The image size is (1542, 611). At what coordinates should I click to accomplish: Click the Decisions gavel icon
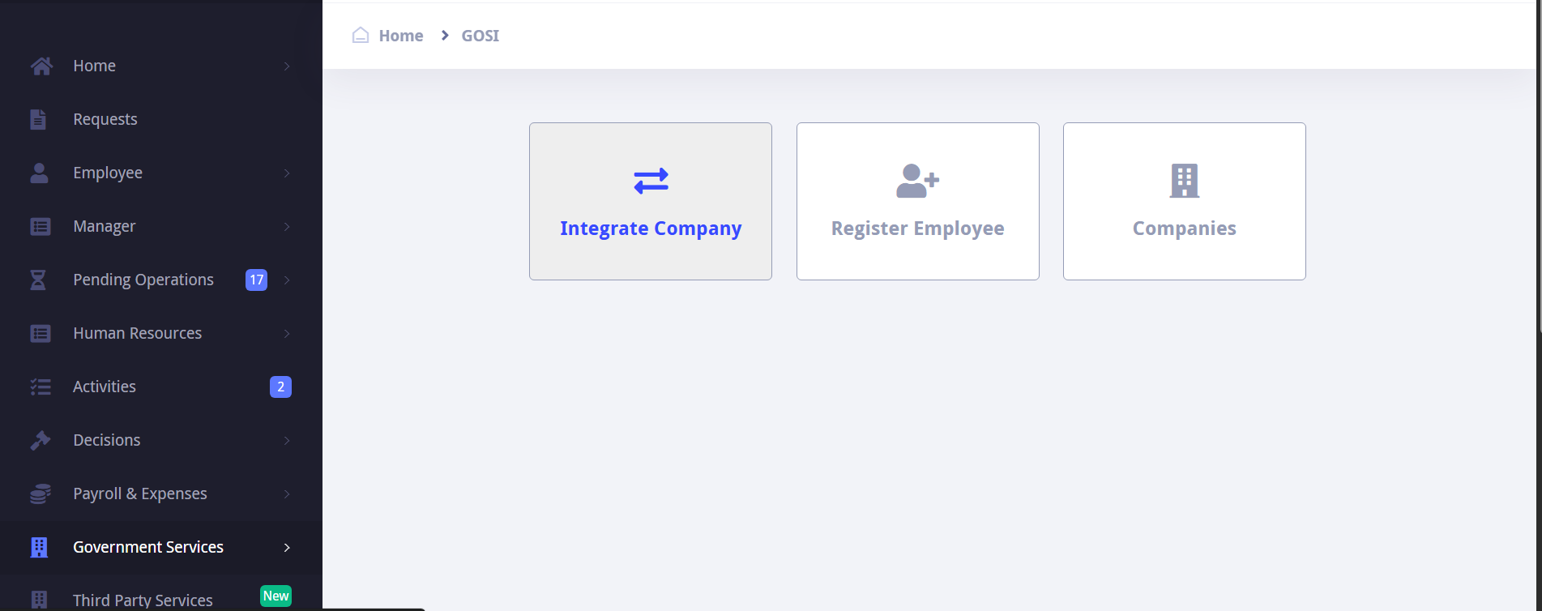coord(40,440)
